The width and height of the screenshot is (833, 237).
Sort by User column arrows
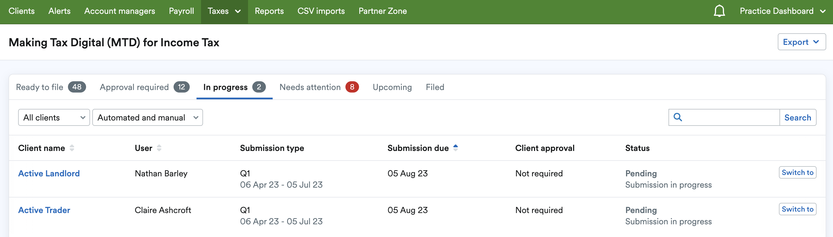tap(159, 148)
